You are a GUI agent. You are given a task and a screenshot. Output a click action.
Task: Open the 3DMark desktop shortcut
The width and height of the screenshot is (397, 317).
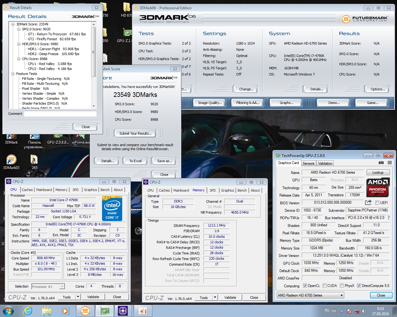[11, 138]
